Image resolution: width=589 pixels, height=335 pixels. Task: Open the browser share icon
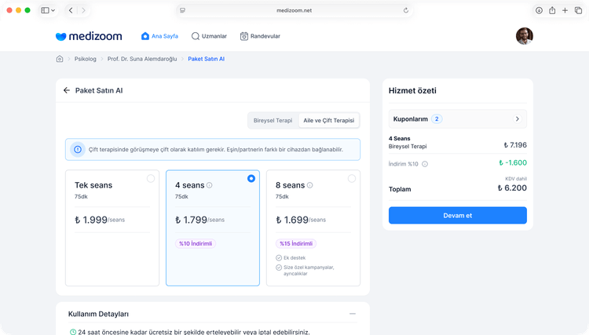click(x=552, y=10)
